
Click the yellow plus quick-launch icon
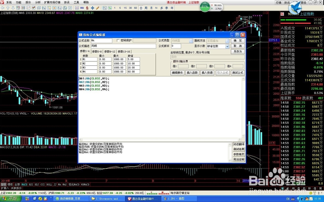[x=40, y=199]
